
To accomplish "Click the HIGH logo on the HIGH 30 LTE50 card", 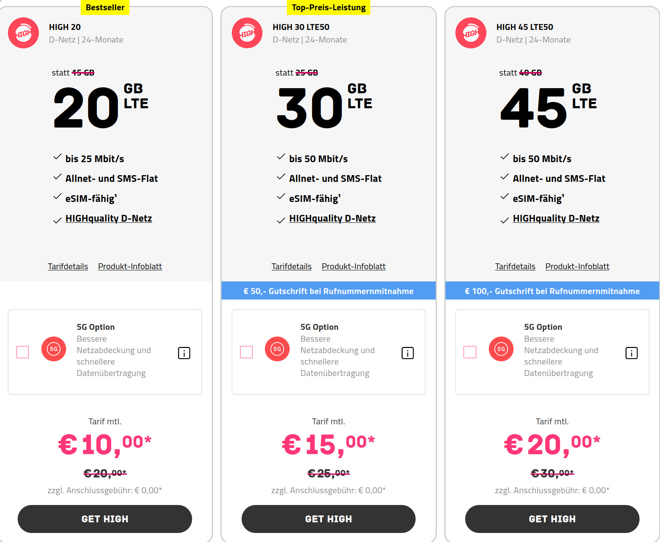I will point(247,33).
